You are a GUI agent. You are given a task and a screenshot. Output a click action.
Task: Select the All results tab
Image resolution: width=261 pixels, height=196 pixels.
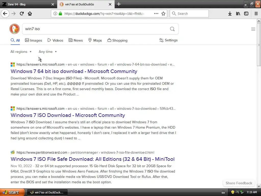pos(15,40)
